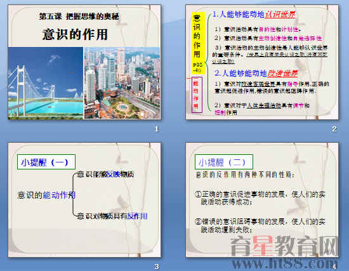Screen dimensions: 349x271
Task: Click point ②错误的意识阻碍事物的发展
Action: coord(260,225)
